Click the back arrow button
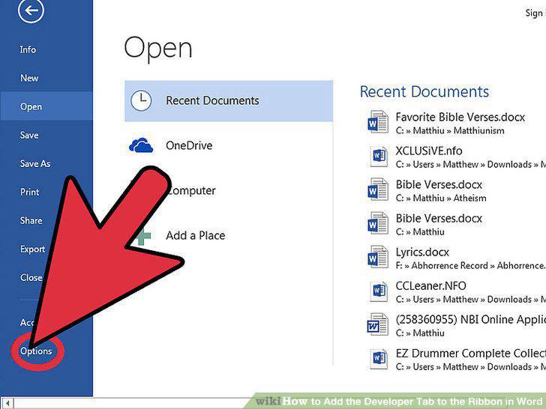The image size is (546, 409). click(31, 10)
